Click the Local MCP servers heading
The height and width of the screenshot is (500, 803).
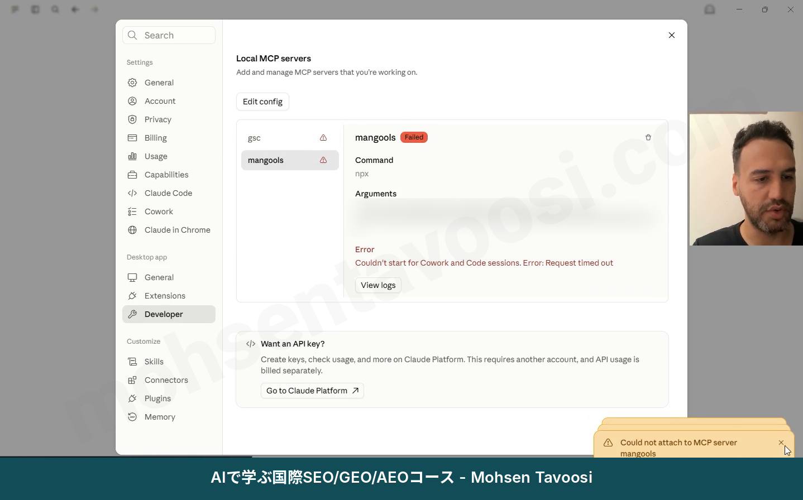(274, 59)
